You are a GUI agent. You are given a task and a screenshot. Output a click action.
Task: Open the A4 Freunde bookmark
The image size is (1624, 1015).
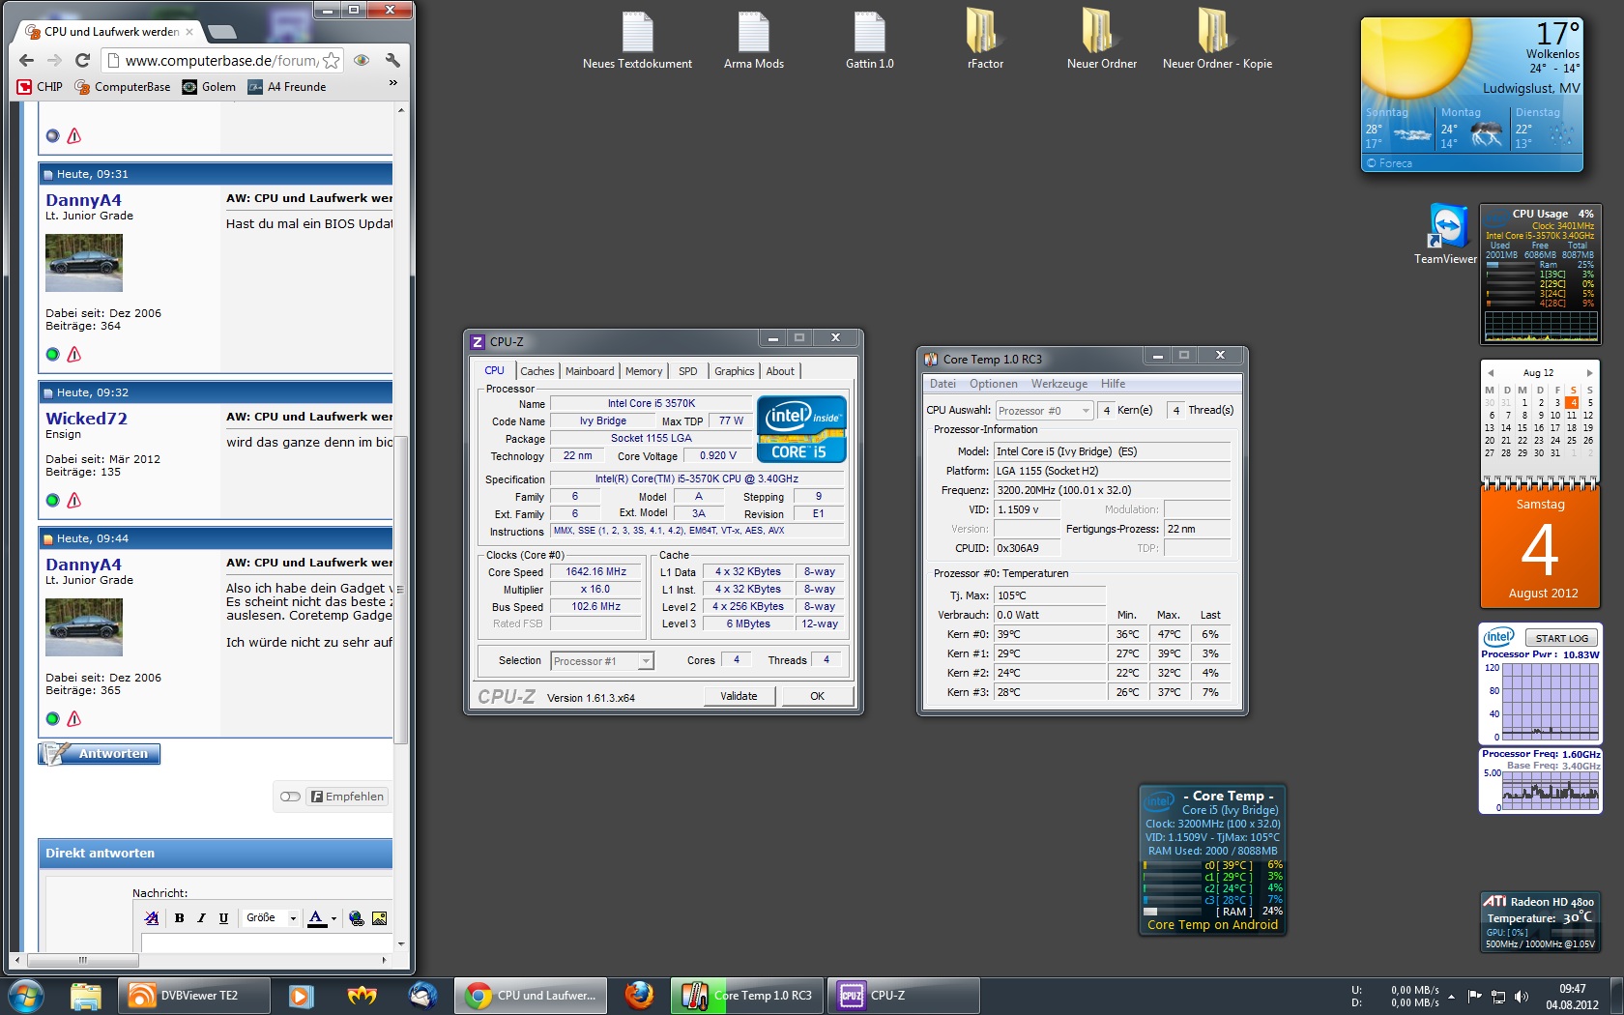tap(287, 87)
